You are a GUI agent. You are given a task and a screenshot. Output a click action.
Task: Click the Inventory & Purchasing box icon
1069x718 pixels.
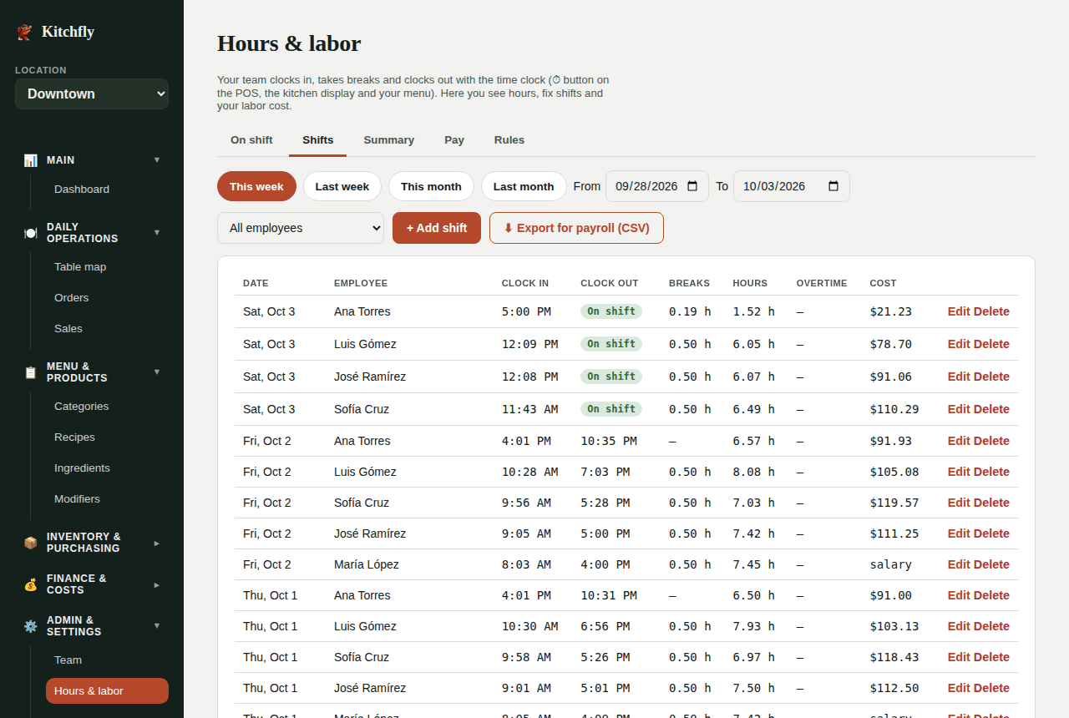tap(31, 543)
